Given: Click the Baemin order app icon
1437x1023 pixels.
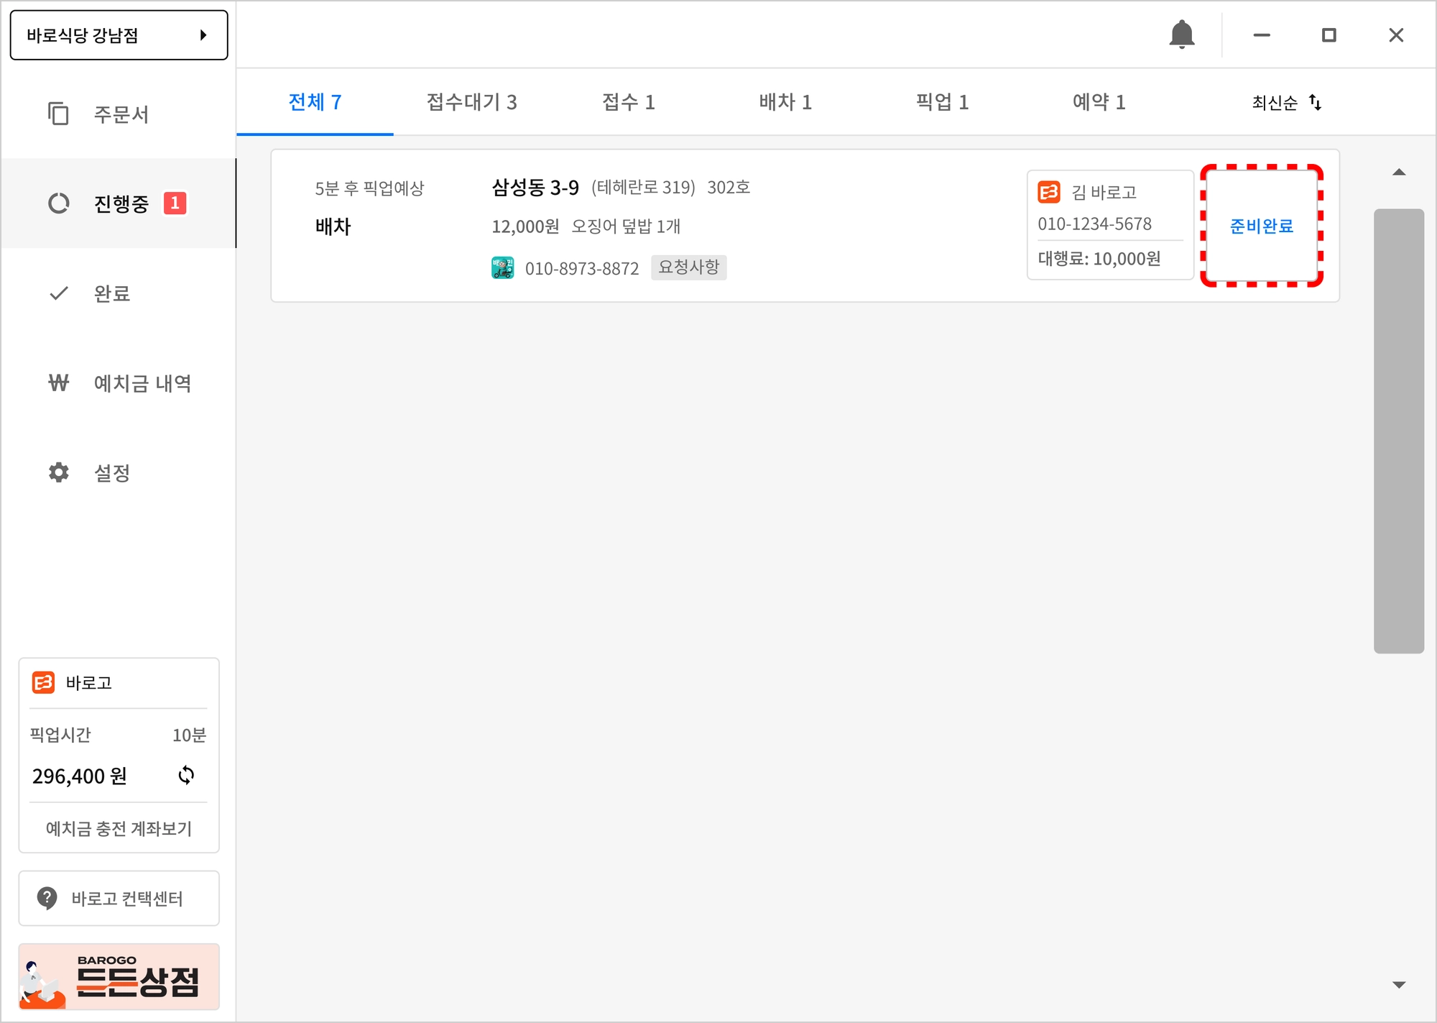Looking at the screenshot, I should (x=502, y=267).
